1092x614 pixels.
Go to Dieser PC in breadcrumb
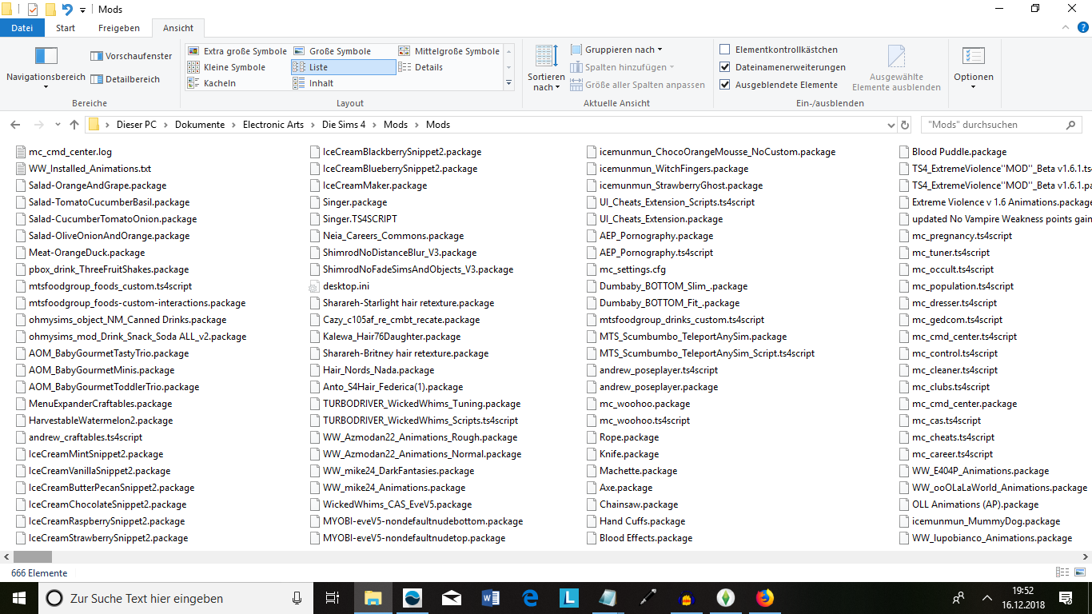pyautogui.click(x=137, y=125)
